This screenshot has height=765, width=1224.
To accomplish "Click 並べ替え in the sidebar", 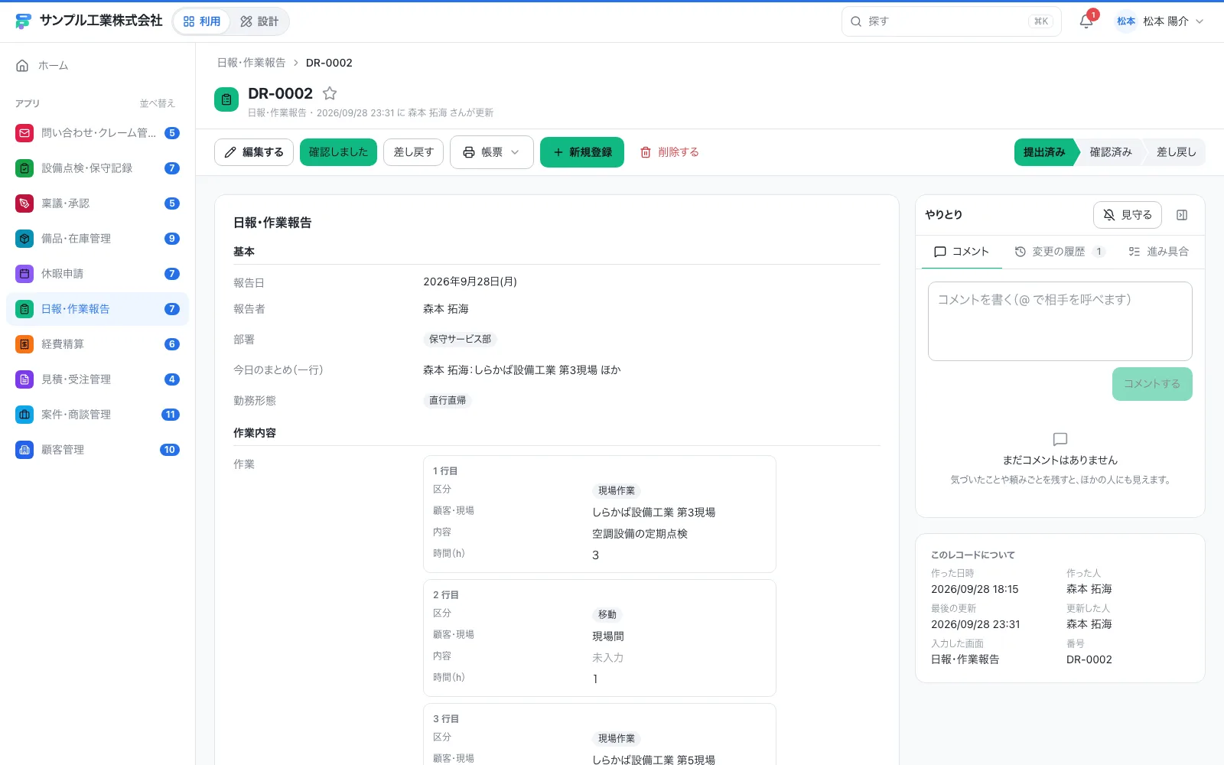I will (158, 103).
